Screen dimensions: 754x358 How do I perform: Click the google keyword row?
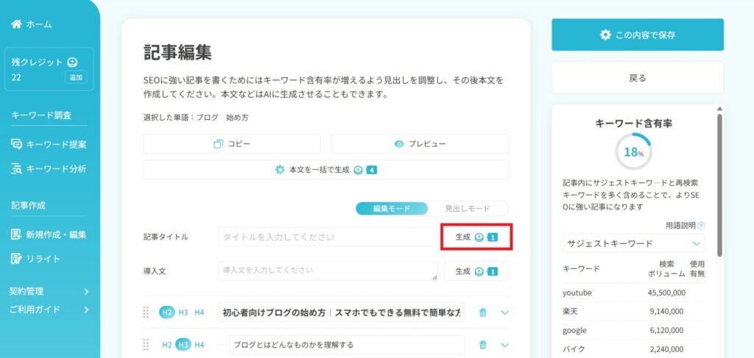point(633,331)
